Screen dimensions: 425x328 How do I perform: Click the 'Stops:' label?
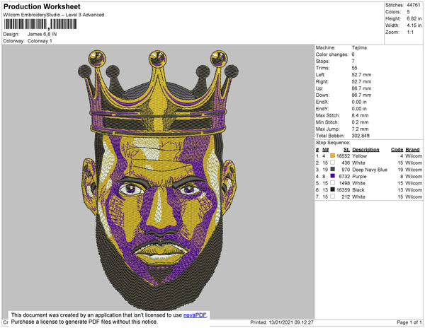click(x=322, y=61)
